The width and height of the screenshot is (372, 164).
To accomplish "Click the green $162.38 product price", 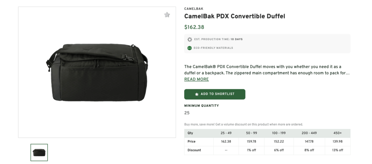I will coord(194,27).
